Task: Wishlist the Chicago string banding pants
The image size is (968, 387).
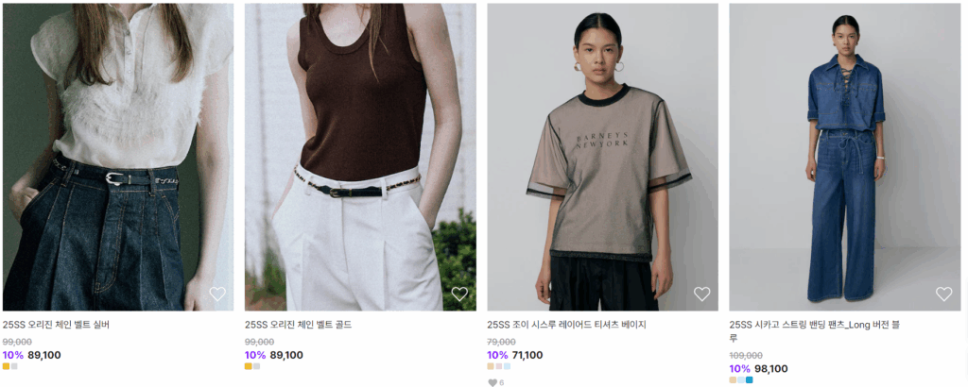Action: pos(944,294)
